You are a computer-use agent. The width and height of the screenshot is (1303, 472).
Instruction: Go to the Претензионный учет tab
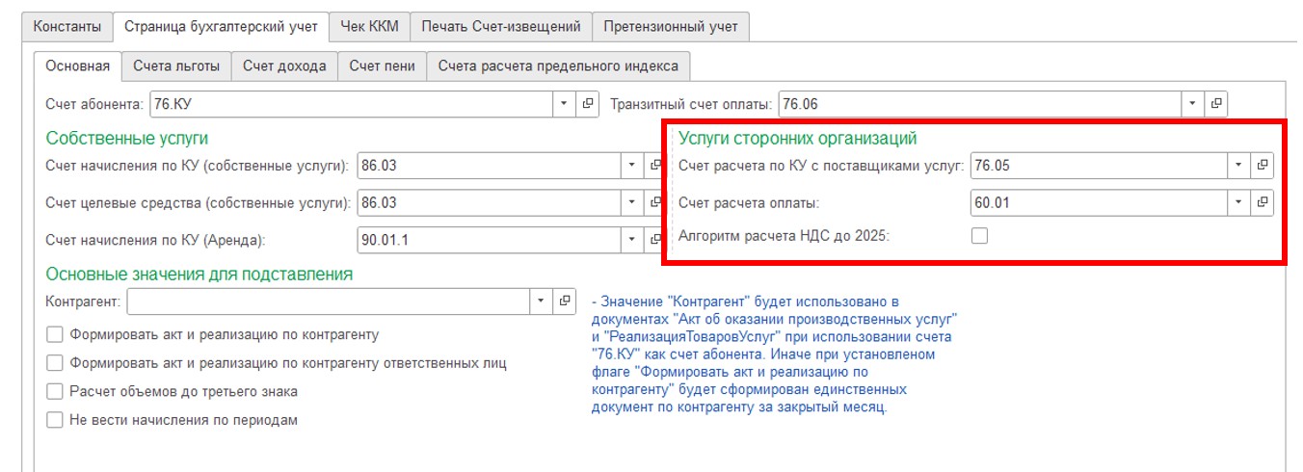click(x=671, y=27)
